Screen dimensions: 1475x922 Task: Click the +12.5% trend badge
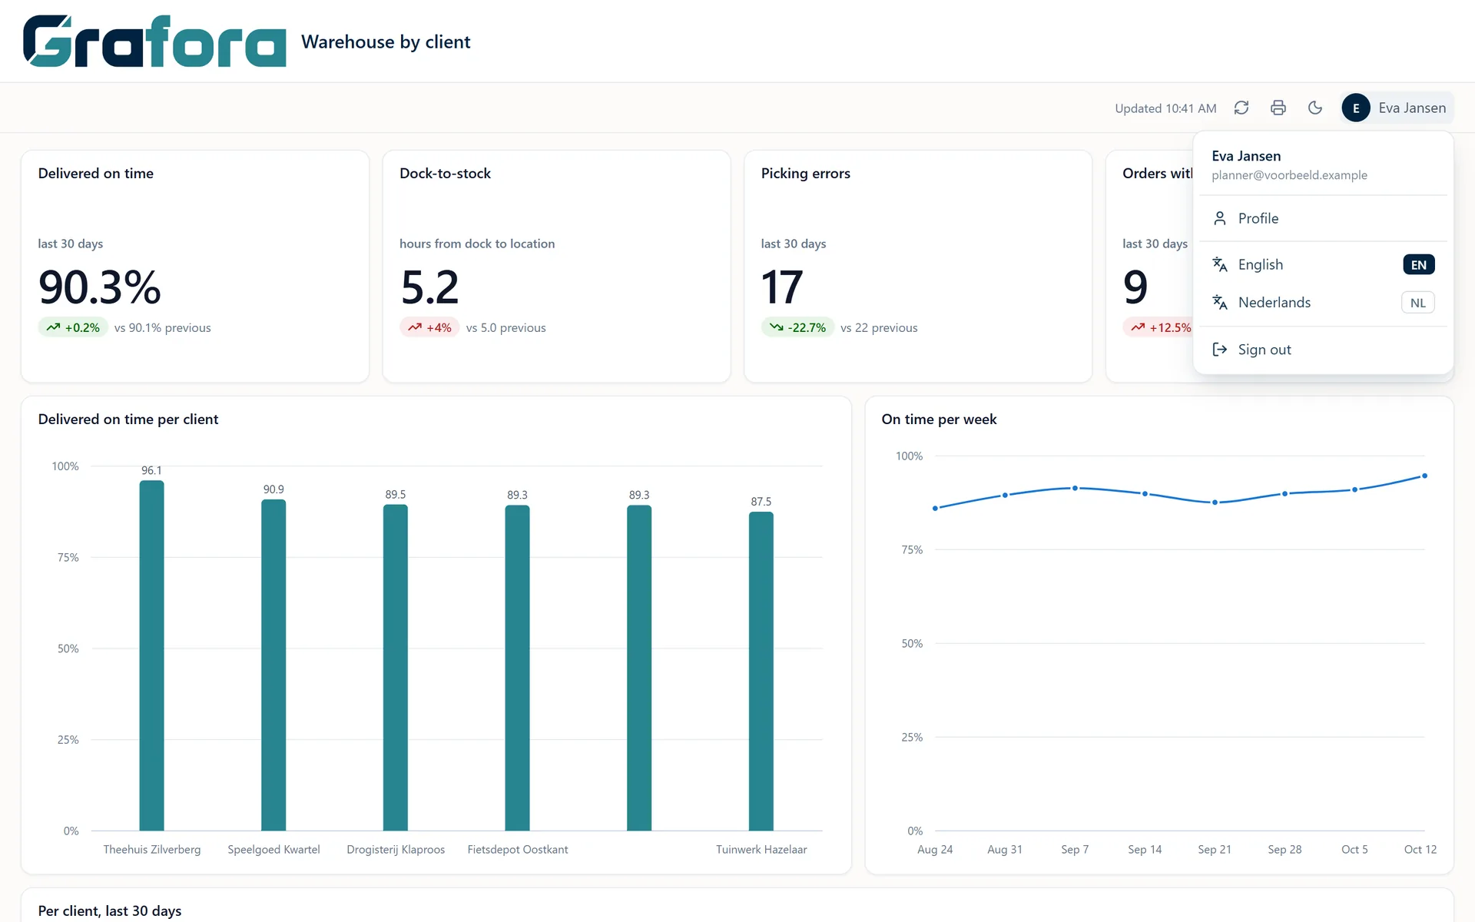[1158, 327]
